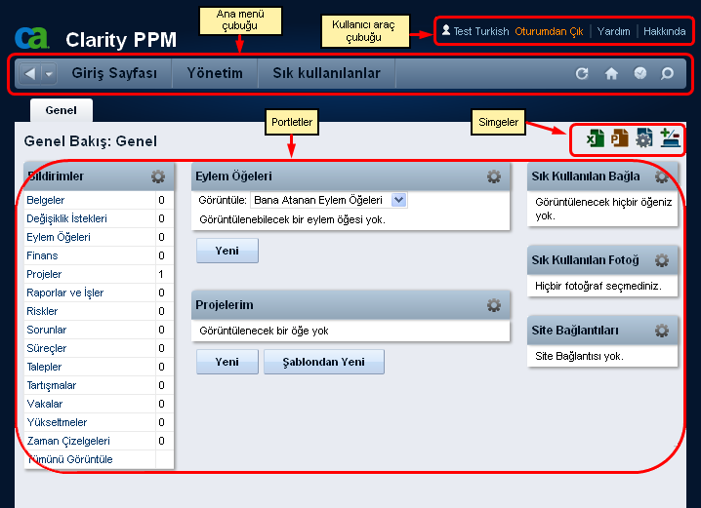Open page personalization gear icon
The image size is (701, 508).
643,137
